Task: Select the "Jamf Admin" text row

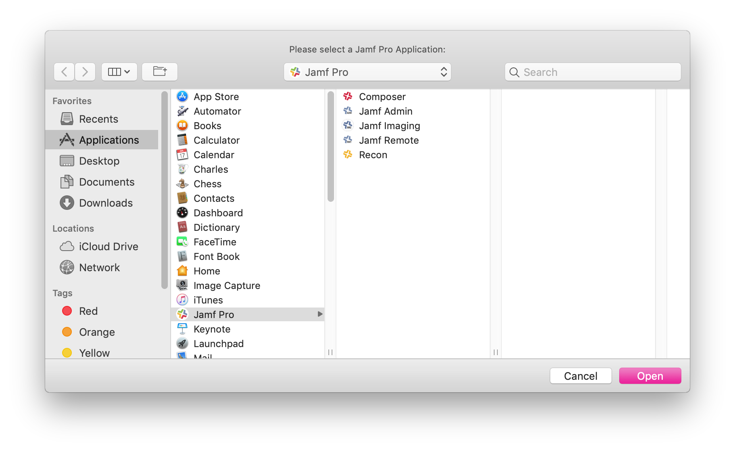Action: click(x=386, y=111)
